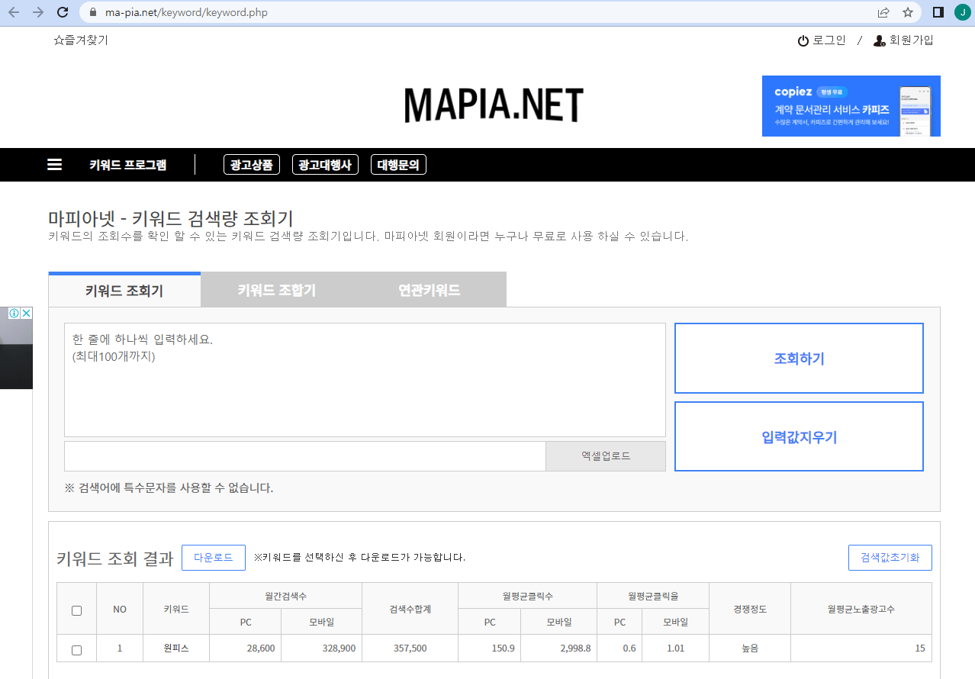Viewport: 975px width, 679px height.
Task: Click the 엑셀업로드 upload button
Action: pos(605,455)
